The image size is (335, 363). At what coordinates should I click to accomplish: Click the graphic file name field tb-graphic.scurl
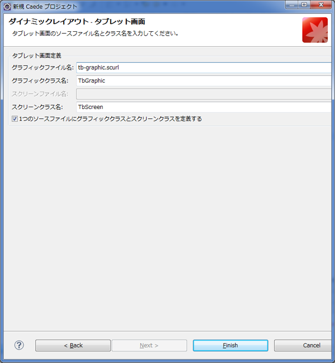204,68
